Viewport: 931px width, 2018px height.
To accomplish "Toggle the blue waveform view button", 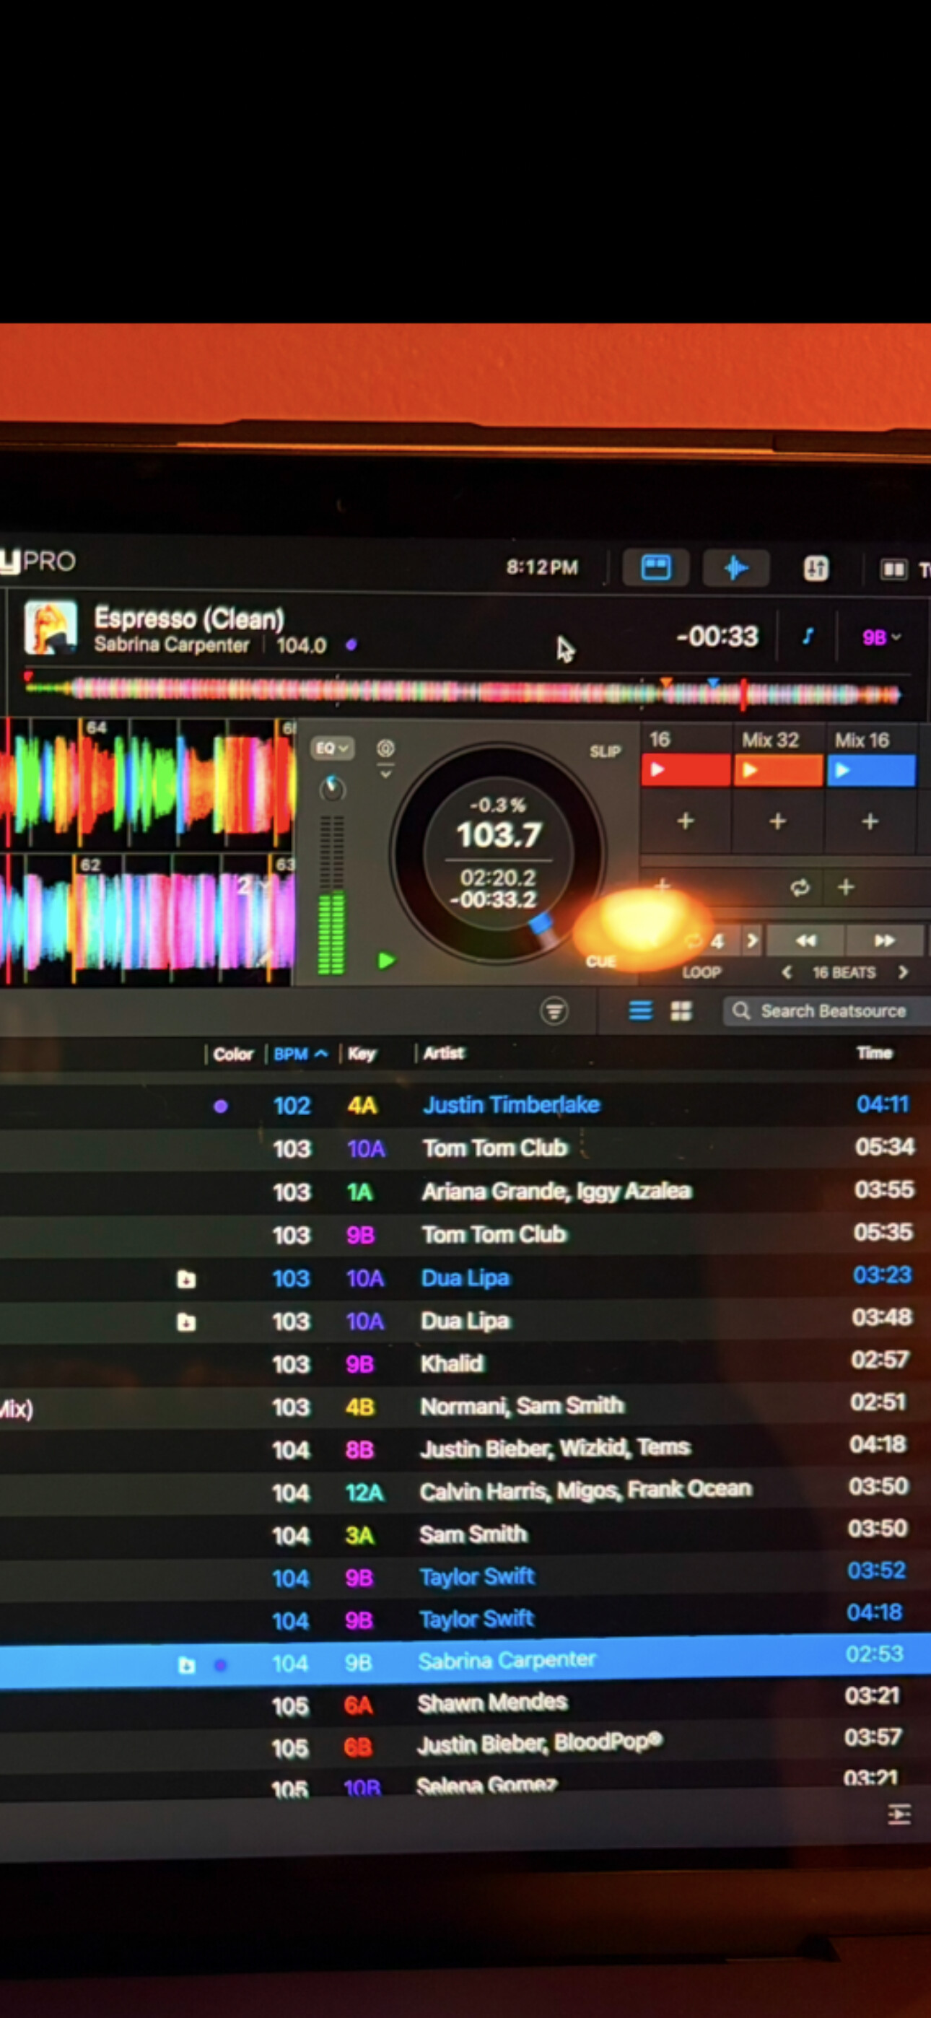I will [735, 568].
